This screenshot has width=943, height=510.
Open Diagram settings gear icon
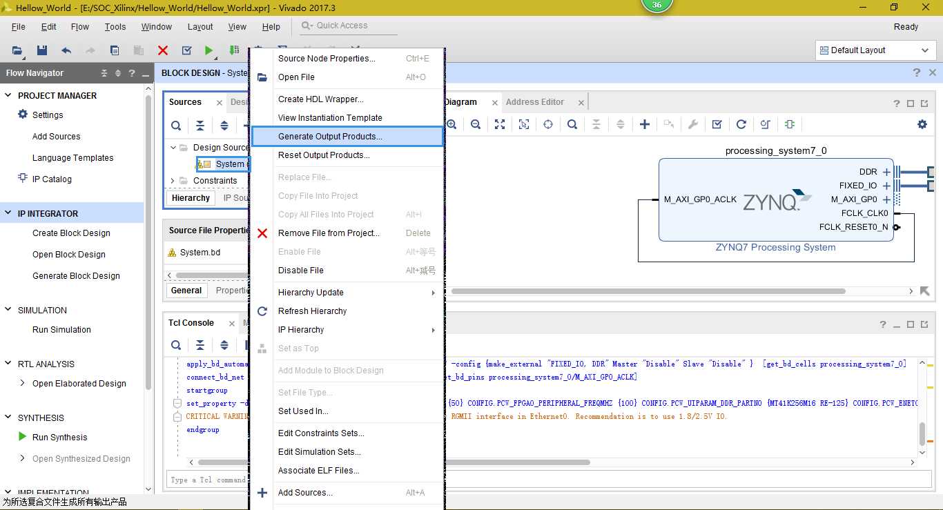922,124
